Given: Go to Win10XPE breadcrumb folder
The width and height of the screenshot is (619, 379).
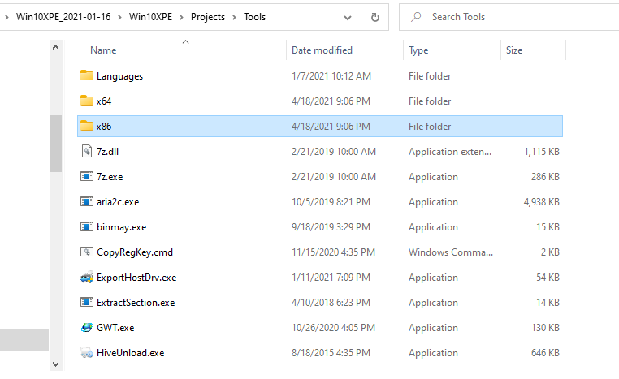Looking at the screenshot, I should pyautogui.click(x=150, y=17).
